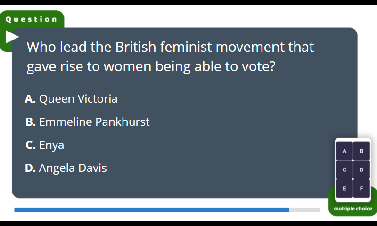Select answer D. Angela Davis
This screenshot has width=377, height=226.
[66, 168]
